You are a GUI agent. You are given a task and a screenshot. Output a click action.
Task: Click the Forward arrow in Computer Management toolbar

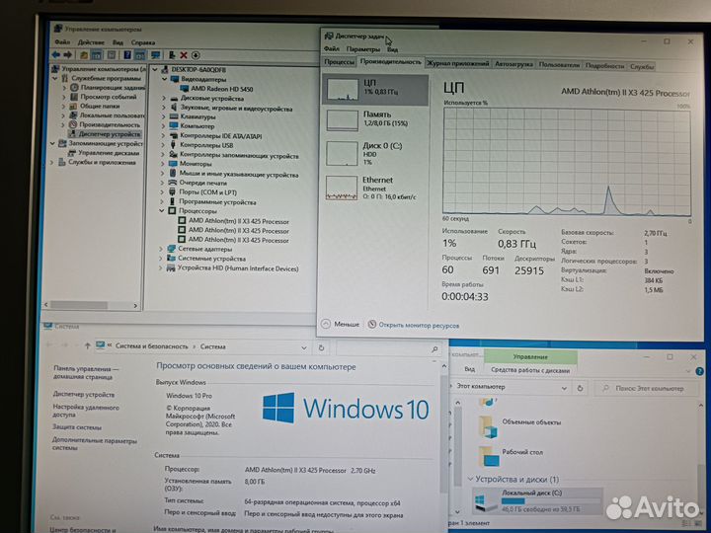pyautogui.click(x=67, y=55)
